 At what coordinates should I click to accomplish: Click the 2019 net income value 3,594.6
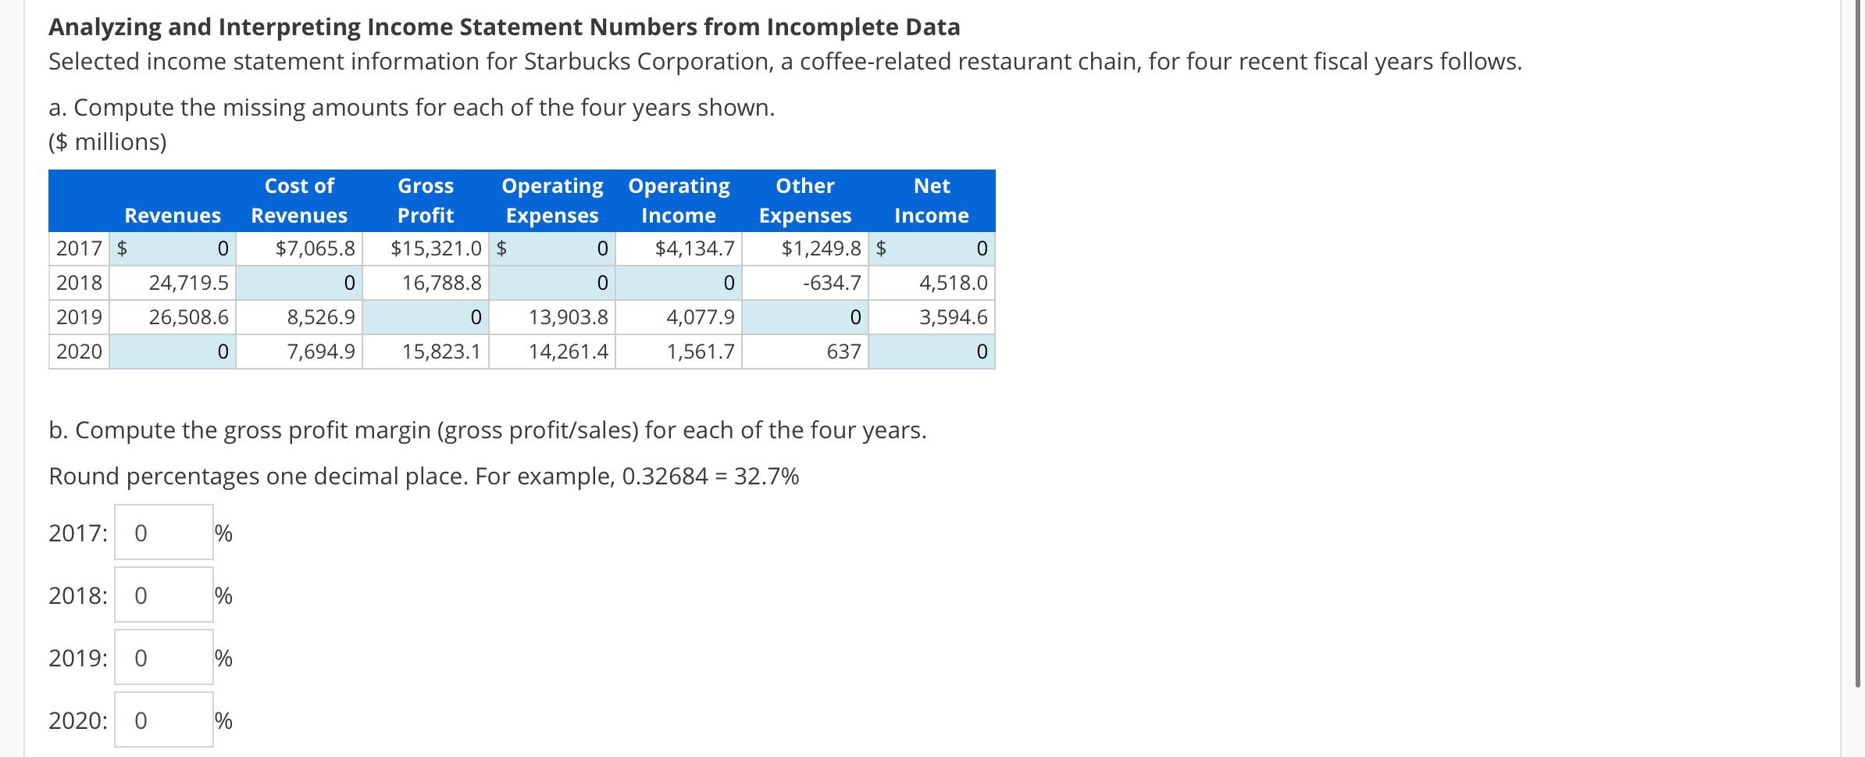(954, 317)
